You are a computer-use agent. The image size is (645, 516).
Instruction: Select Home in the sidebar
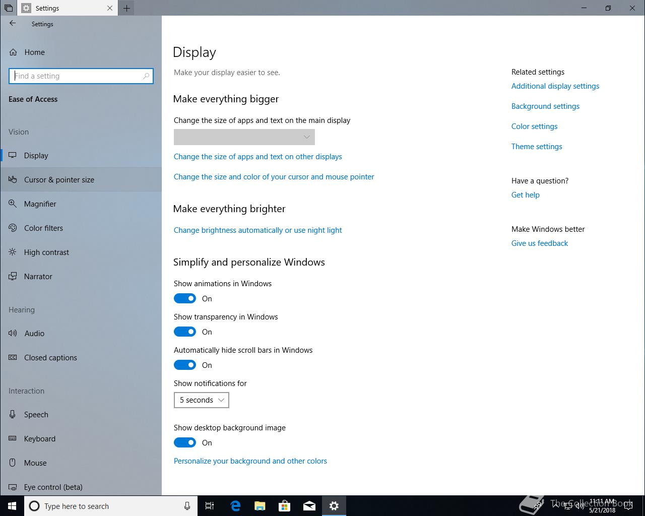[81, 52]
